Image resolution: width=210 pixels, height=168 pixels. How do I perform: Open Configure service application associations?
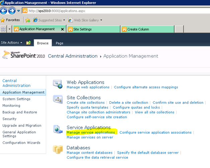coord(155,133)
